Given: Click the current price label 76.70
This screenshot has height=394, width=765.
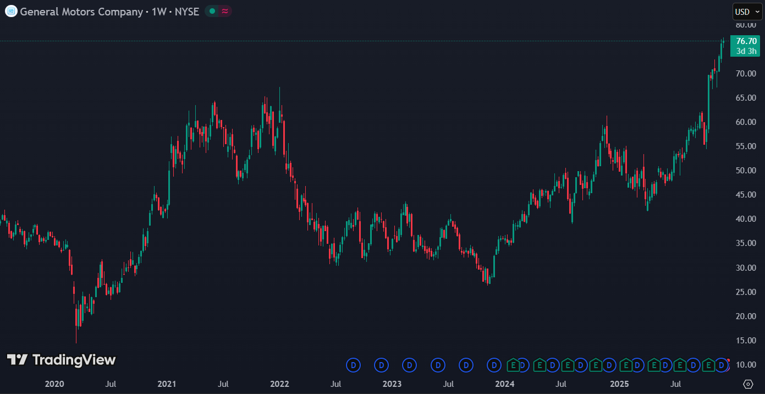Looking at the screenshot, I should coord(746,41).
